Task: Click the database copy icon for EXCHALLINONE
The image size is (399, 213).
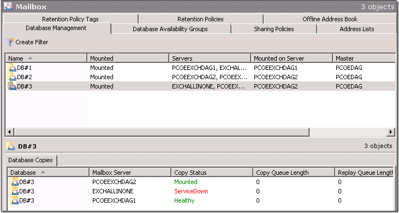Action: [14, 191]
